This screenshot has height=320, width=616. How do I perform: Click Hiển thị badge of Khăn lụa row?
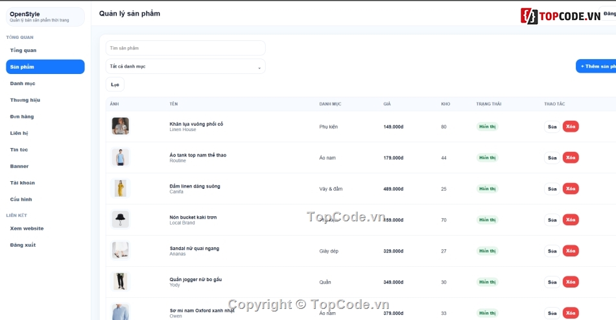487,127
